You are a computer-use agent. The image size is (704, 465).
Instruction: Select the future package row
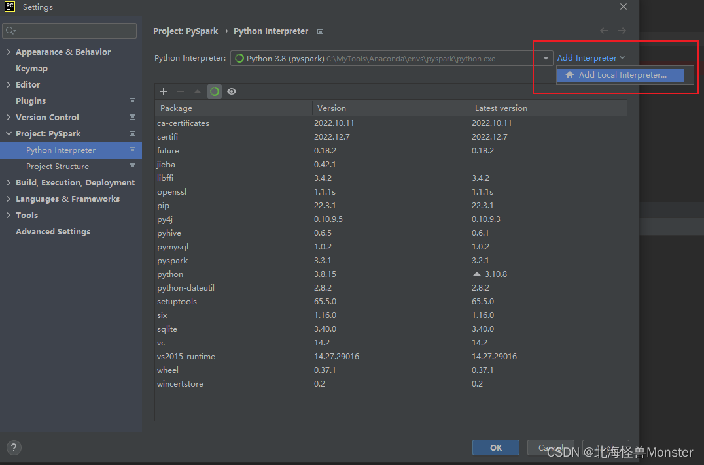[x=391, y=150]
